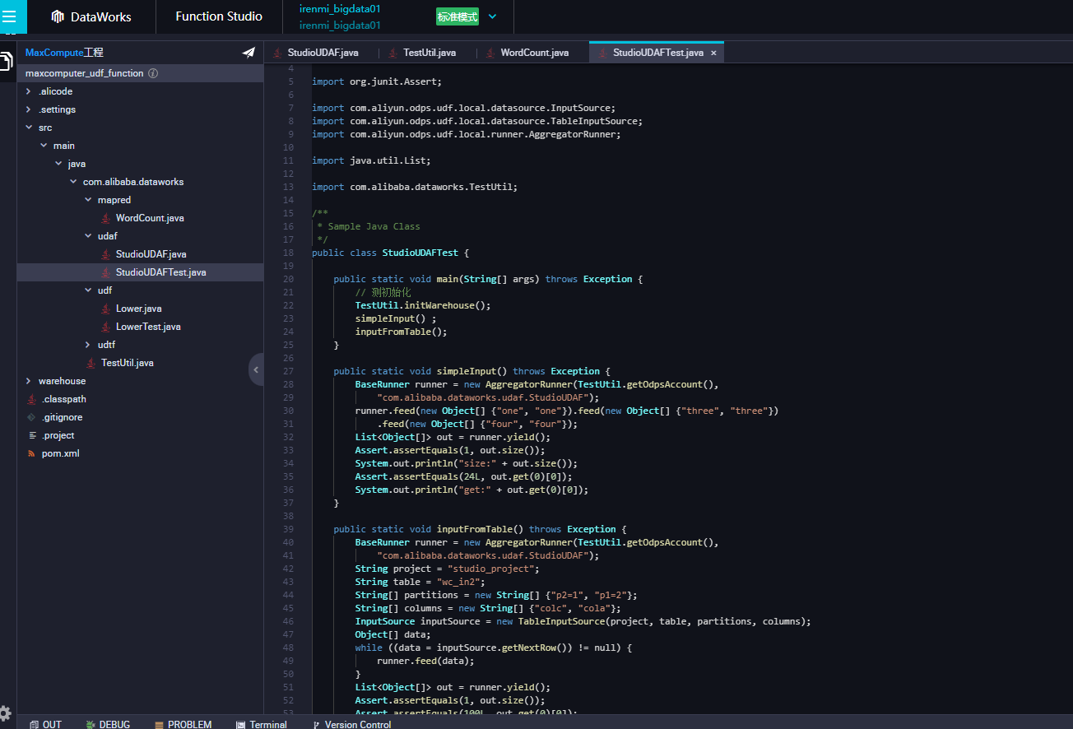Open the pom.xml file
This screenshot has height=729, width=1073.
pos(60,453)
